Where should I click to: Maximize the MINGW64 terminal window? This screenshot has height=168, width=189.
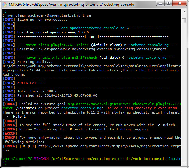point(169,3)
